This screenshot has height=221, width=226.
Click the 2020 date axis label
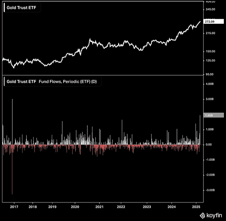[x=75, y=207]
